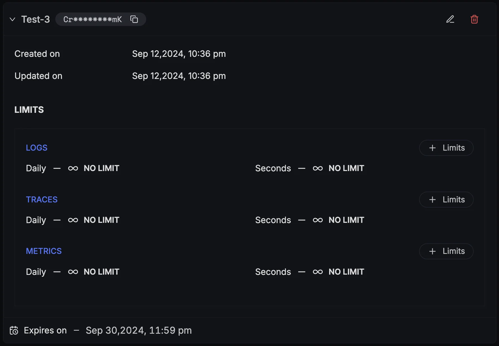
Task: Delete the Test-3 key with trash icon
Action: (x=474, y=19)
